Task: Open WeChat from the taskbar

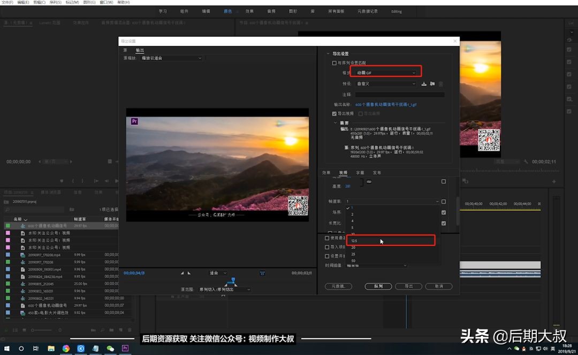Action: pos(110,348)
